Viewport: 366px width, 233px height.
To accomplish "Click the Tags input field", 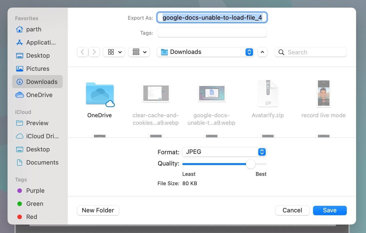I will pos(212,33).
